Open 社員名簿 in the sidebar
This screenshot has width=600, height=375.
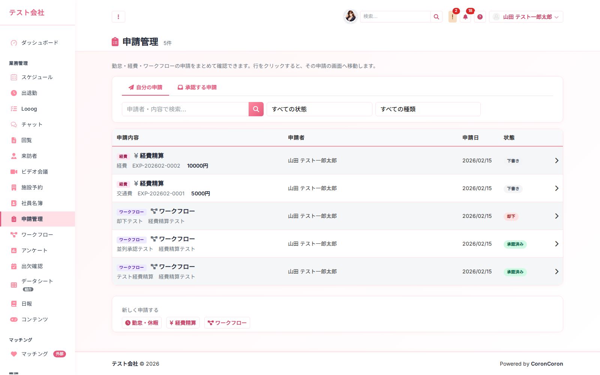(37, 203)
